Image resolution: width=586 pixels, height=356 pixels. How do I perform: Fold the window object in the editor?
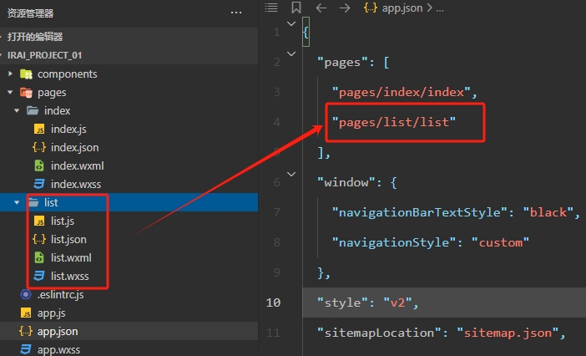click(x=290, y=174)
